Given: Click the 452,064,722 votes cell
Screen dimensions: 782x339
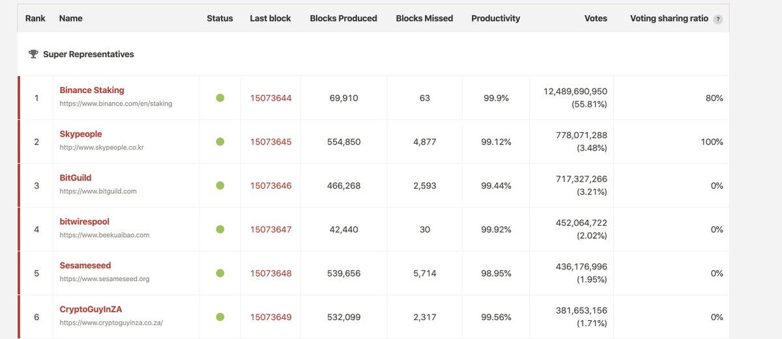Looking at the screenshot, I should pyautogui.click(x=582, y=223).
